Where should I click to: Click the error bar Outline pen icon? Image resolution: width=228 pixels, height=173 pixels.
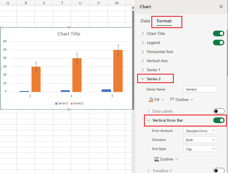(x=157, y=159)
